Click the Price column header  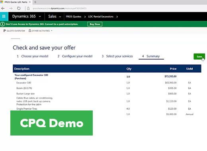tap(173, 69)
